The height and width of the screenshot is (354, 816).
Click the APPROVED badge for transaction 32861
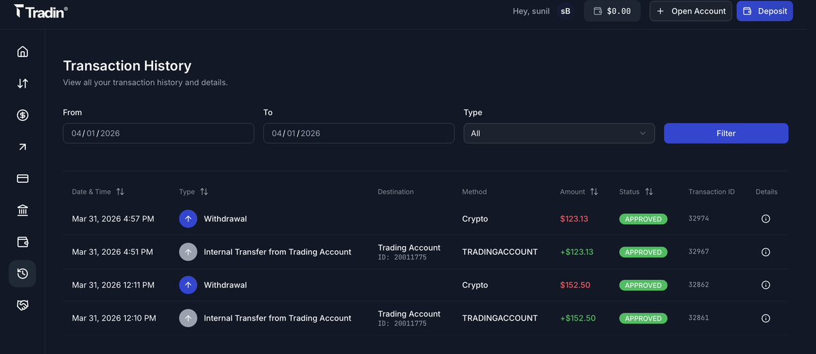(643, 318)
